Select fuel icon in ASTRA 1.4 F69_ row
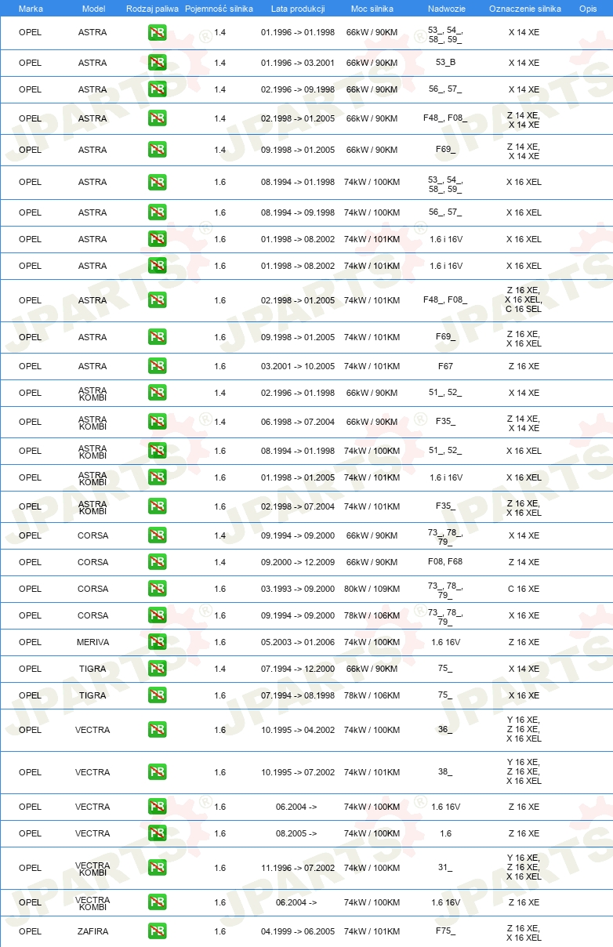The width and height of the screenshot is (613, 947). (157, 150)
